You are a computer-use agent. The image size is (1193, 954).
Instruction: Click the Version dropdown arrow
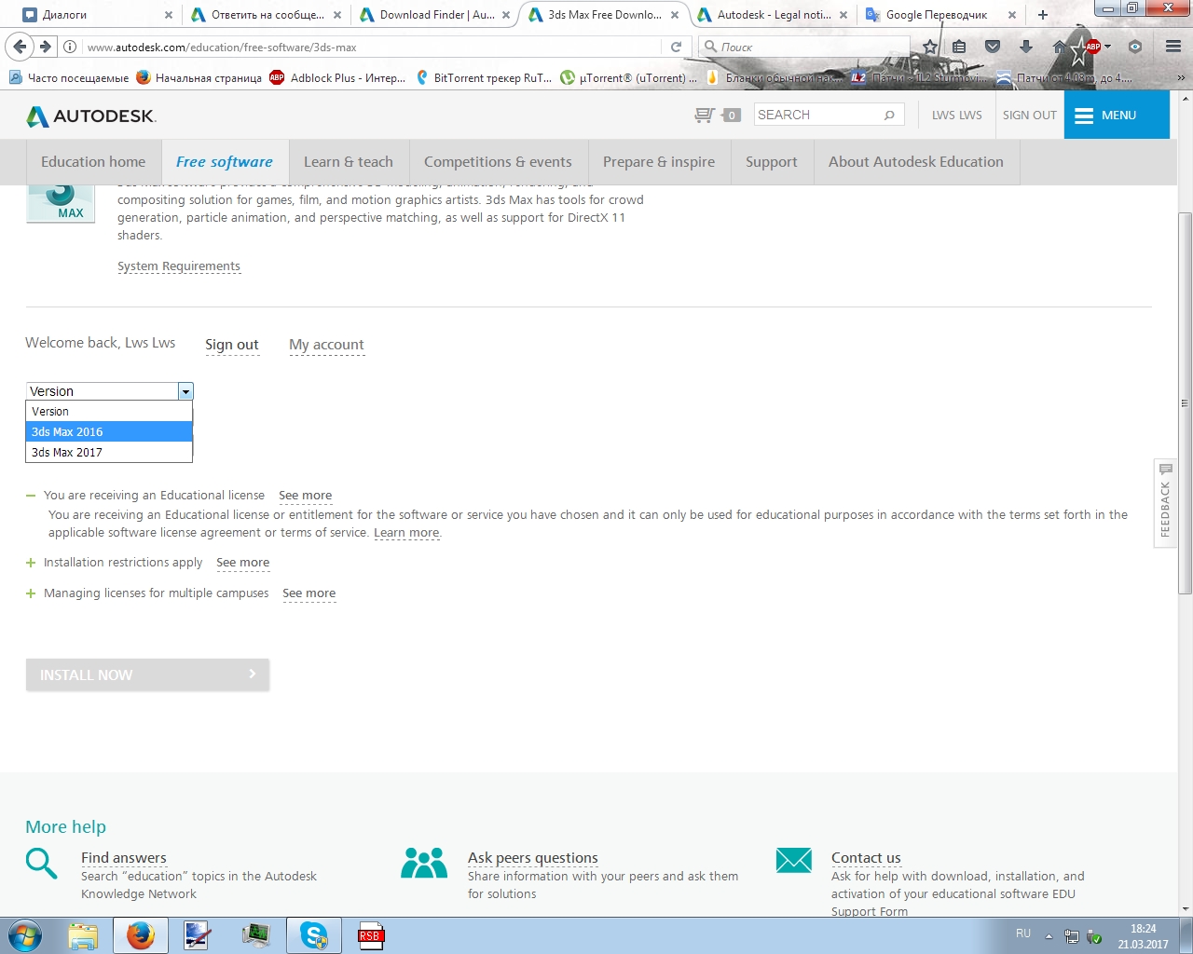point(185,391)
